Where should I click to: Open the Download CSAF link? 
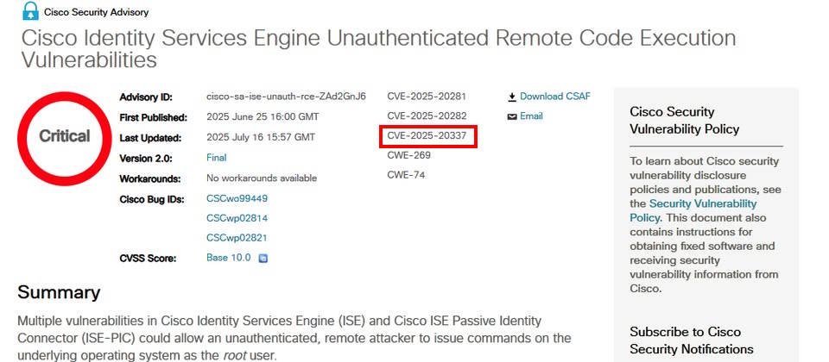click(x=555, y=97)
